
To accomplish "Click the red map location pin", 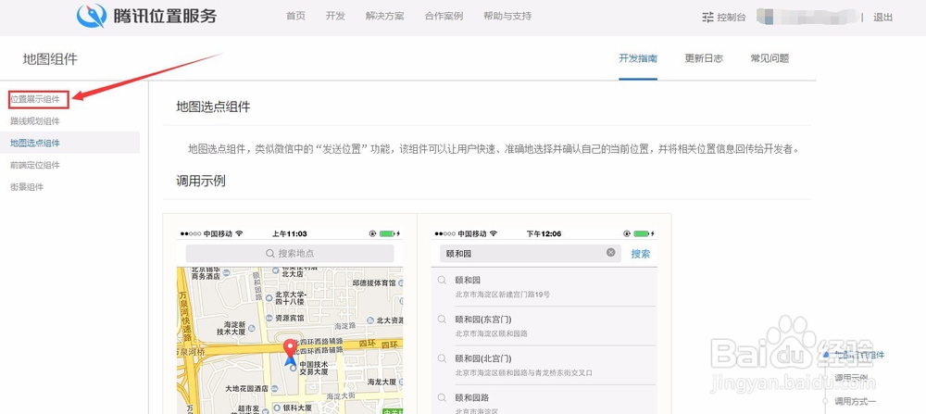I will click(290, 349).
